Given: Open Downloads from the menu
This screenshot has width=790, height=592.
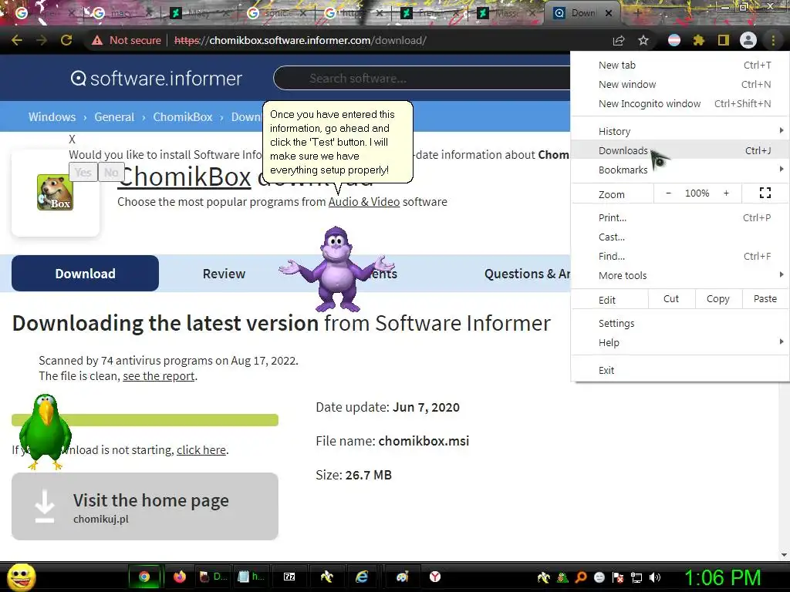Looking at the screenshot, I should pyautogui.click(x=680, y=150).
